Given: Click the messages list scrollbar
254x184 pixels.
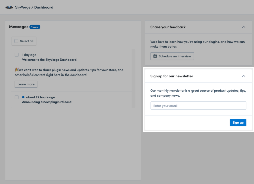Looking at the screenshot, I should point(133,79).
